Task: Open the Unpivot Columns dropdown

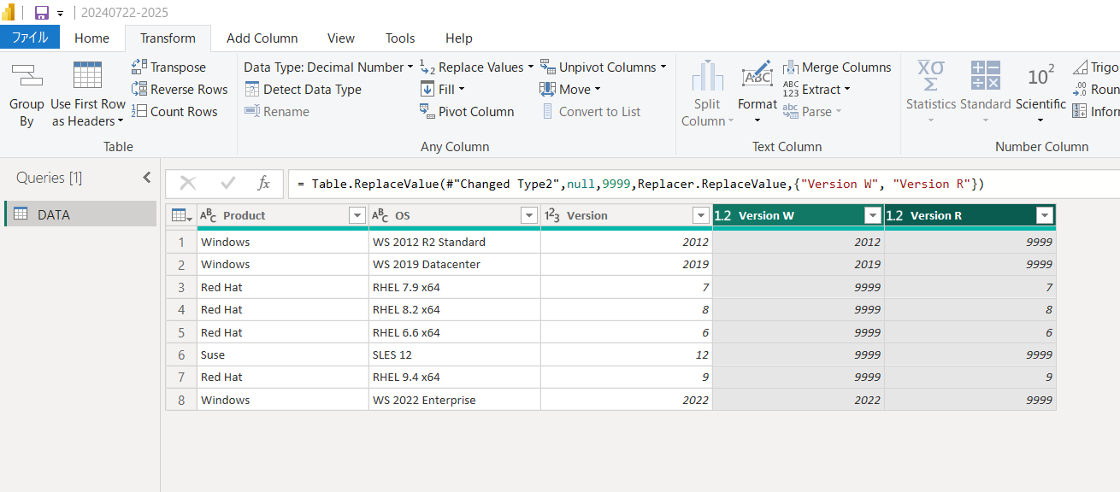Action: [x=603, y=67]
